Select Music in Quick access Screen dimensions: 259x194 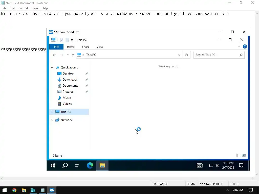[x=67, y=98]
